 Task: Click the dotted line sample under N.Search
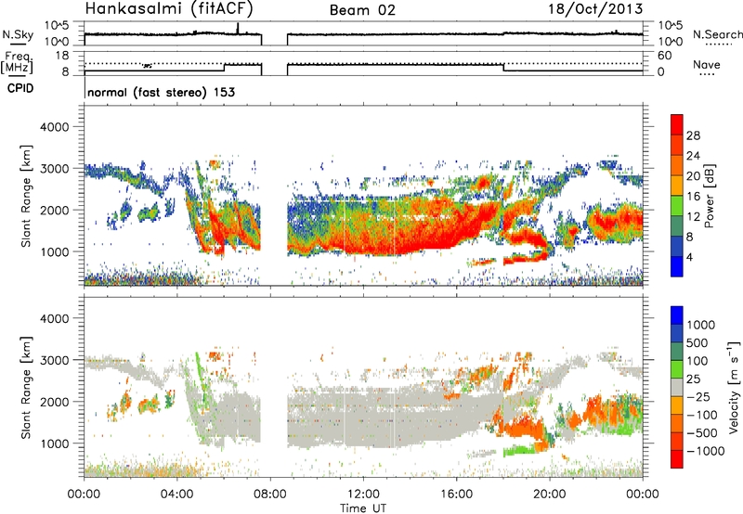point(719,45)
